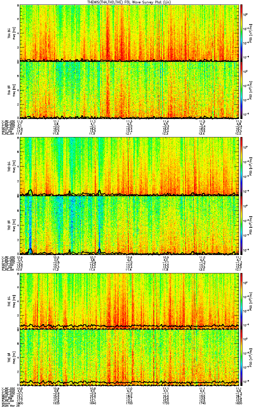Select the THA B‖ spectrogram panel
Image resolution: width=255 pixels, height=408 pixels.
point(130,90)
